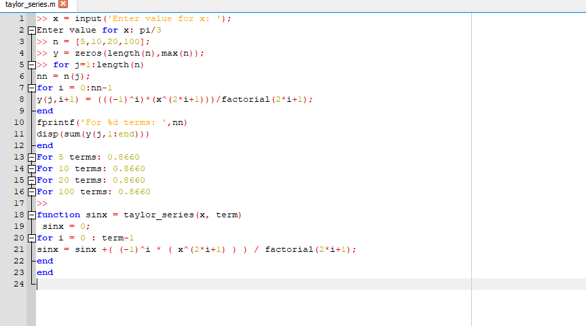Click the 'sinx = 0;' line
This screenshot has height=326, width=586.
click(x=66, y=227)
